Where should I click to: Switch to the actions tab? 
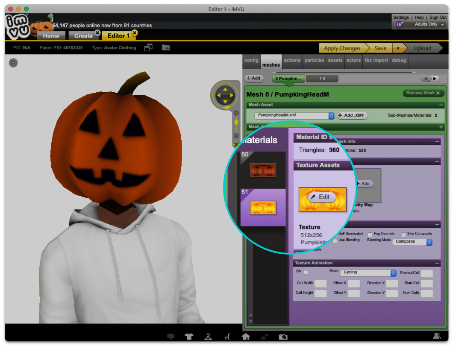pos(292,60)
